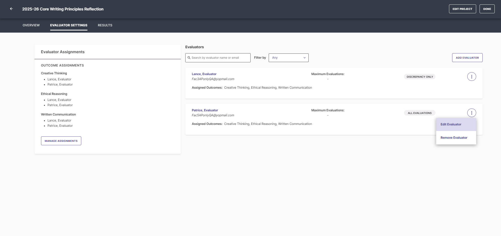Click the Written Communication outcome heading
Screen dimensions: 501x236
(59, 114)
